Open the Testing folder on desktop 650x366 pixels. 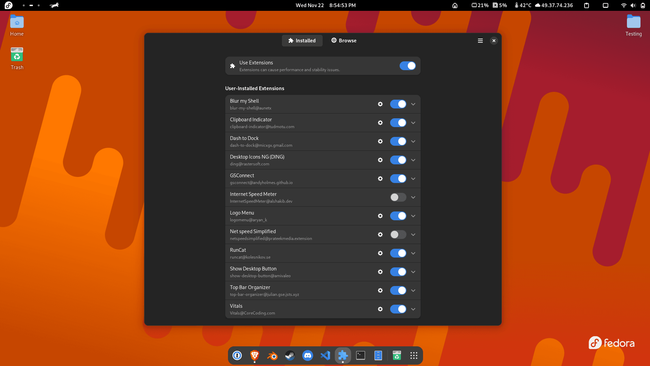point(634,25)
